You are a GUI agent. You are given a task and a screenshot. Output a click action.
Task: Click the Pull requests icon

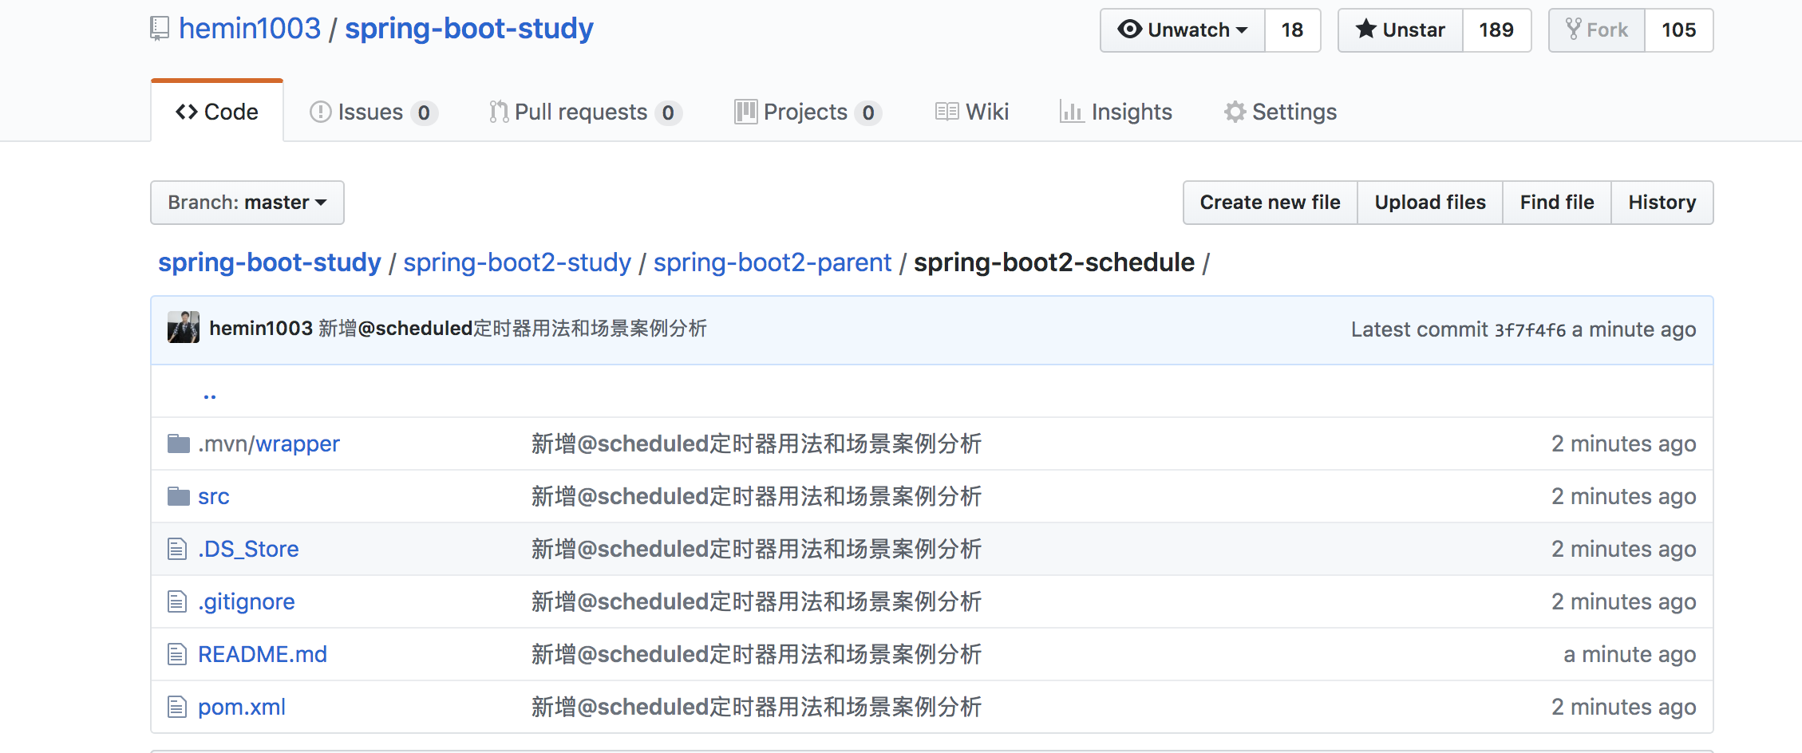tap(498, 112)
